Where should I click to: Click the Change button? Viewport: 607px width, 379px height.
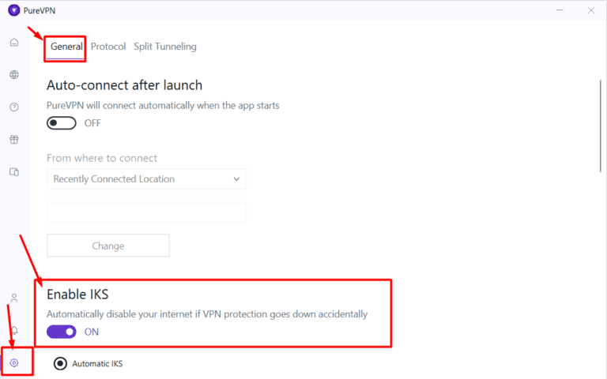click(108, 246)
